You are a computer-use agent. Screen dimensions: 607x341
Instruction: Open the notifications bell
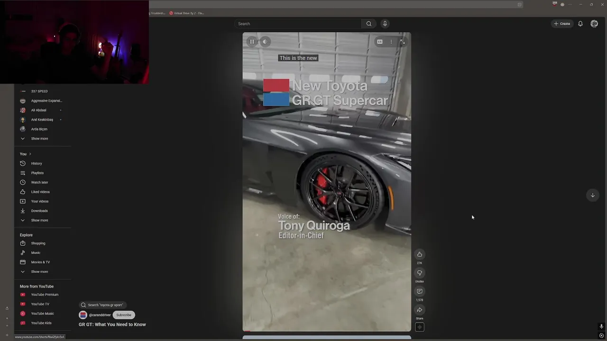point(580,24)
